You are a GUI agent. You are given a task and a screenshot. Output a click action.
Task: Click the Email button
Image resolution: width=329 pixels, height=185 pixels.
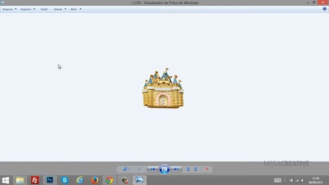click(44, 9)
